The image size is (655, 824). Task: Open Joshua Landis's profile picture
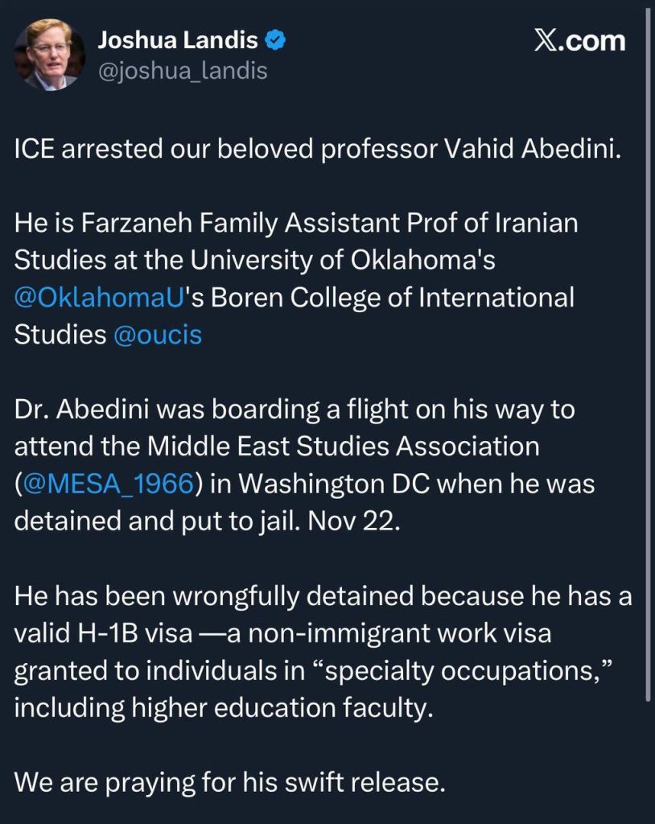(50, 54)
